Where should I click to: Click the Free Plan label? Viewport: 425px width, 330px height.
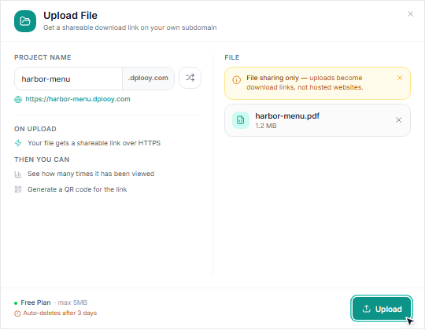pyautogui.click(x=35, y=302)
